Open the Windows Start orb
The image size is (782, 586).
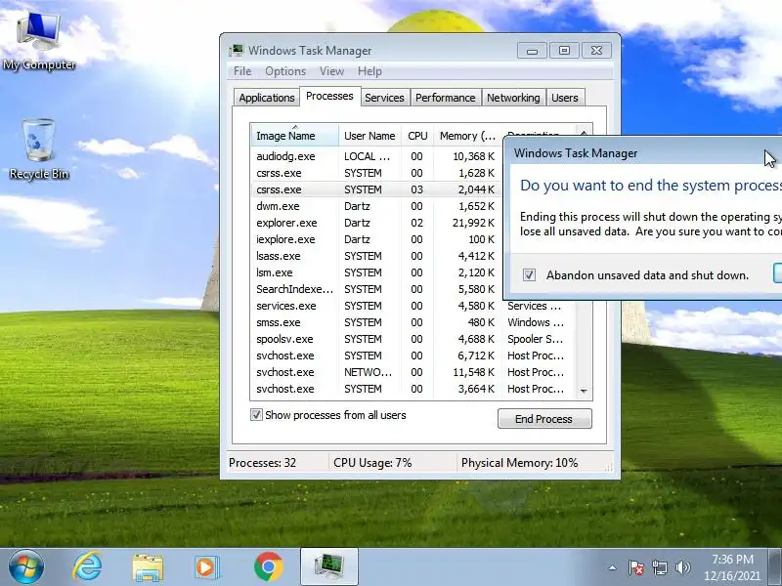pyautogui.click(x=25, y=566)
